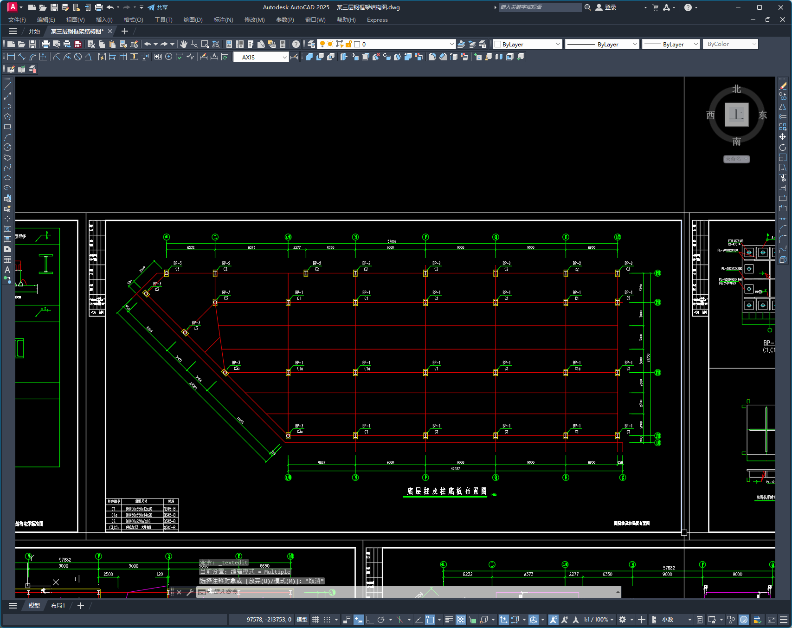Select the Move tool in modify toolbar
This screenshot has height=628, width=792.
(x=783, y=137)
